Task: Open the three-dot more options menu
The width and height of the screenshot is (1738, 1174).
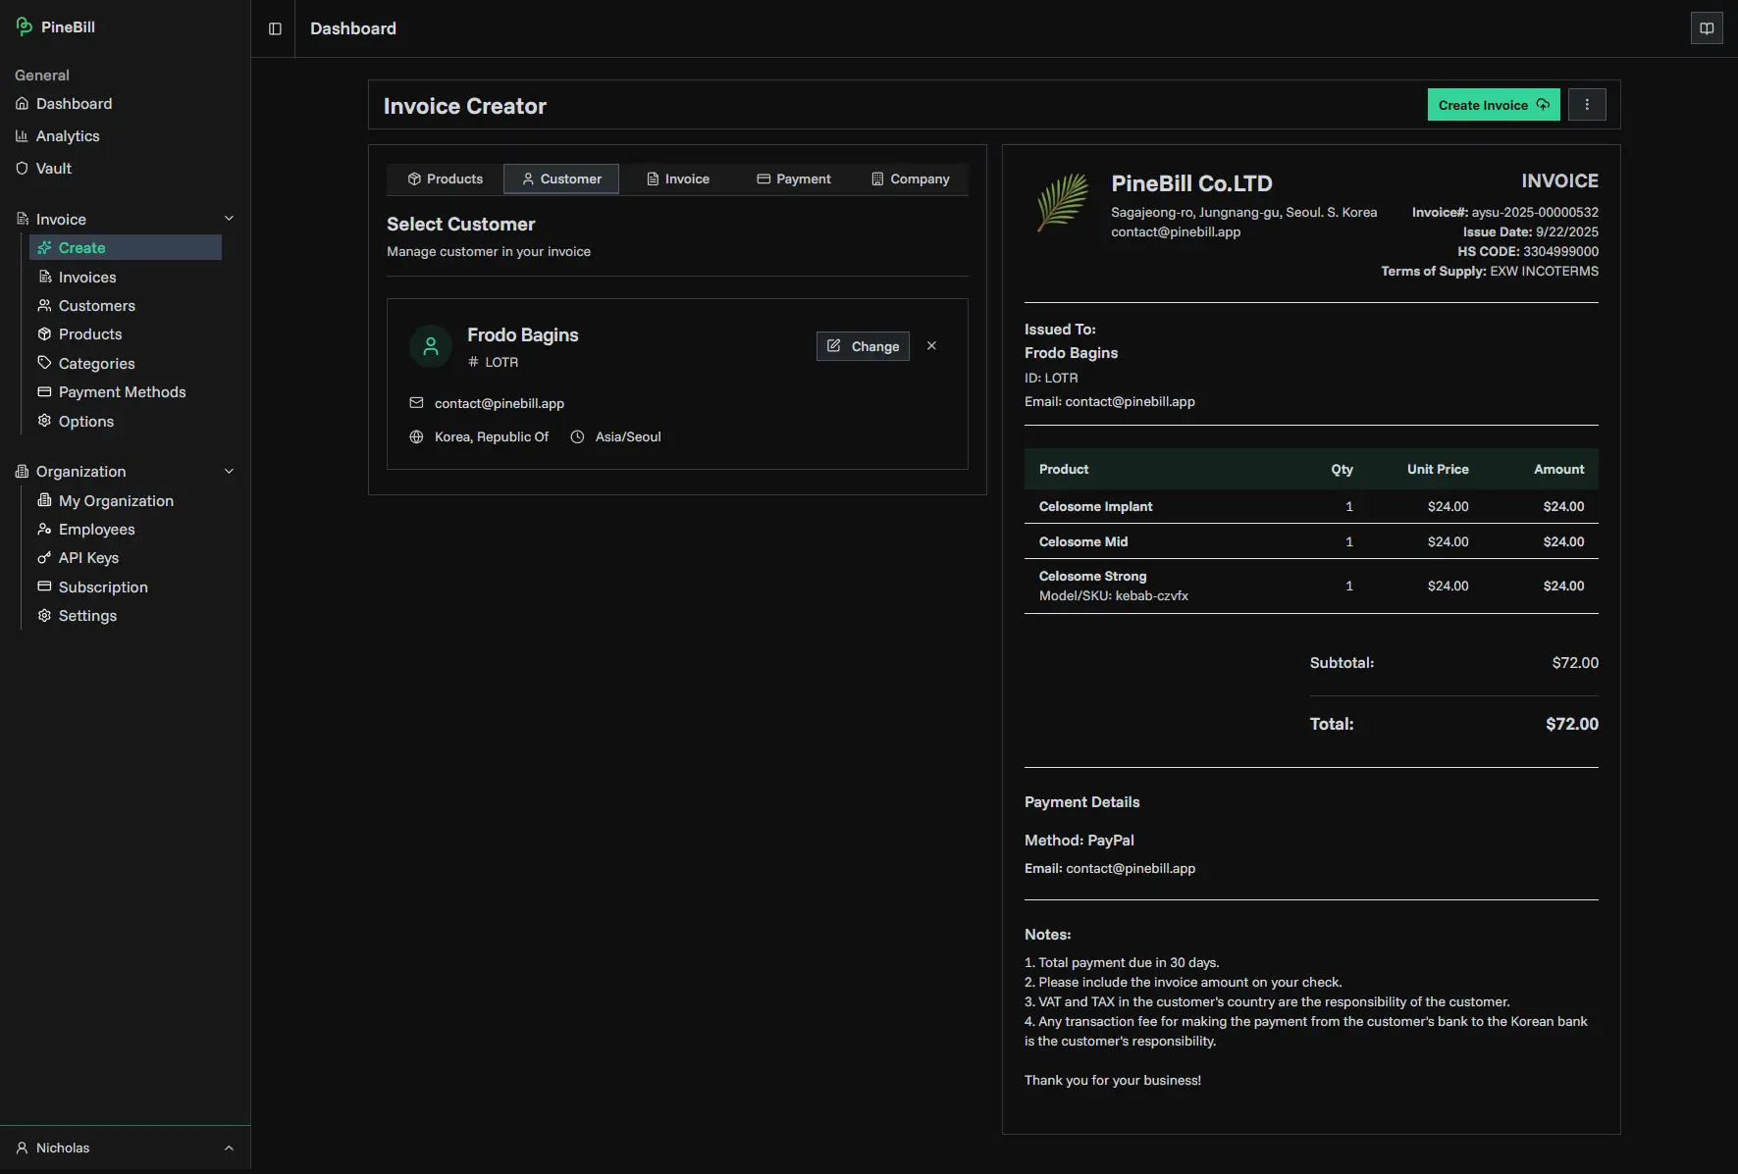Action: point(1587,105)
